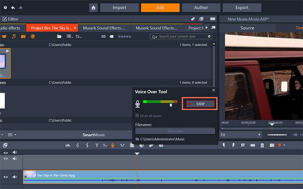This screenshot has width=303, height=189.
Task: Adjust the microphone level slider
Action: pos(171,105)
